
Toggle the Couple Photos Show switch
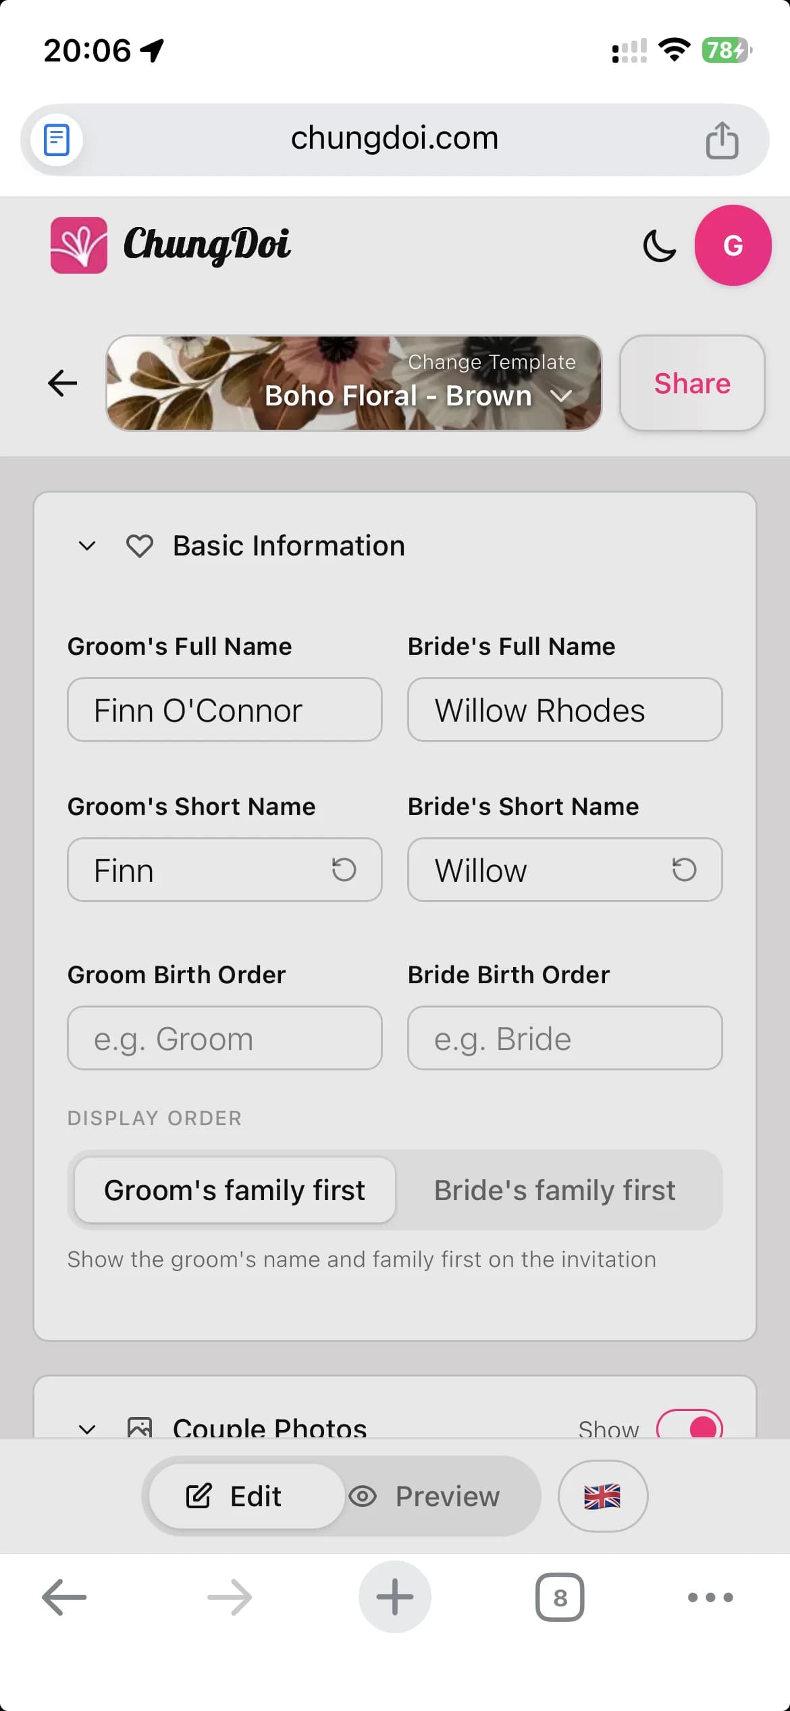tap(689, 1427)
